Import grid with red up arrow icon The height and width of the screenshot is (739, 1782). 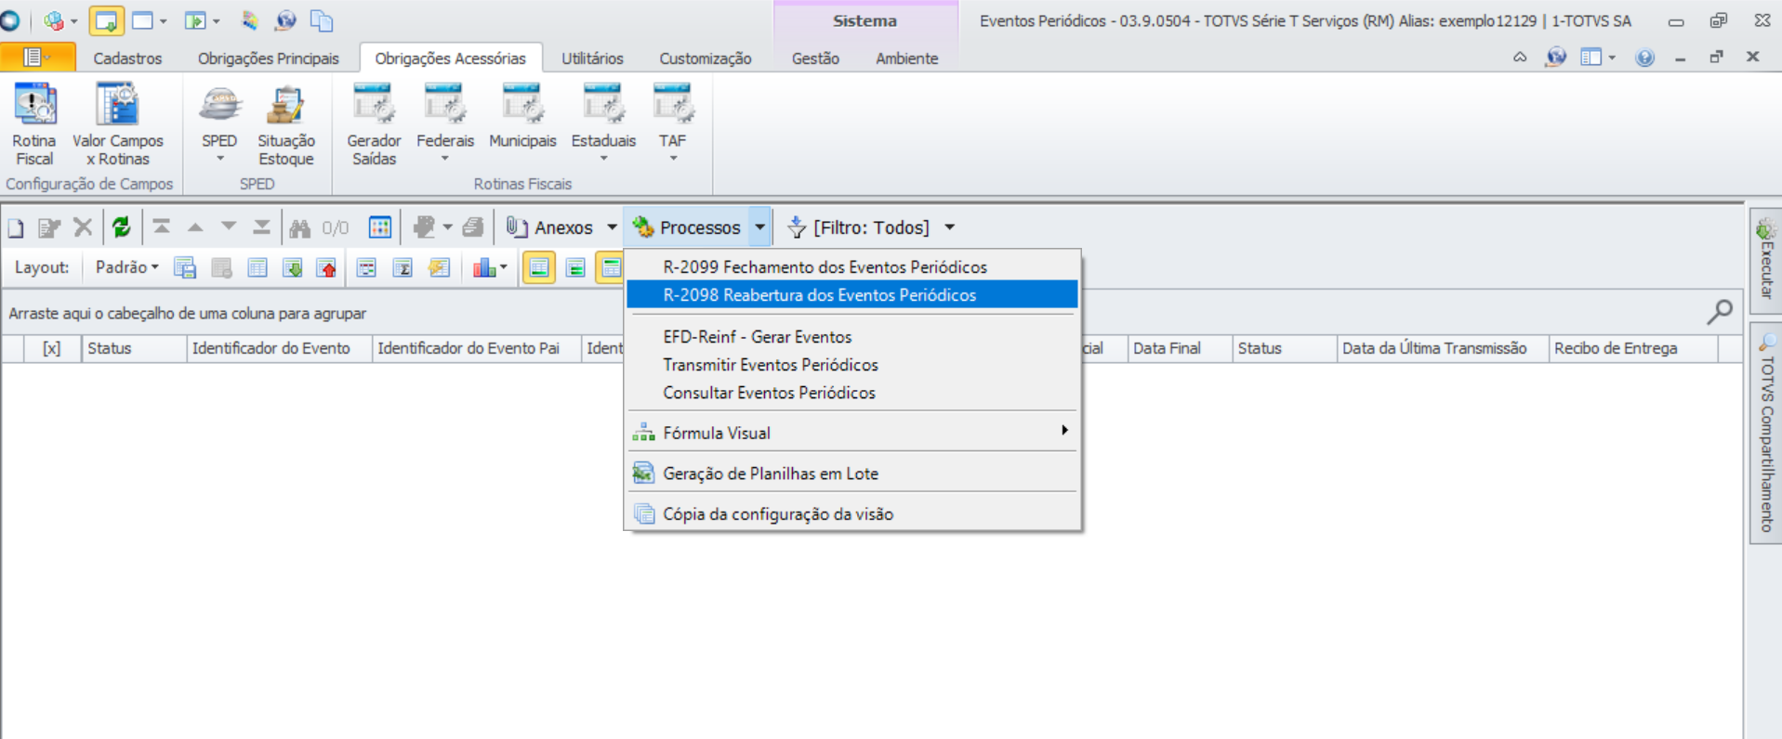tap(326, 268)
